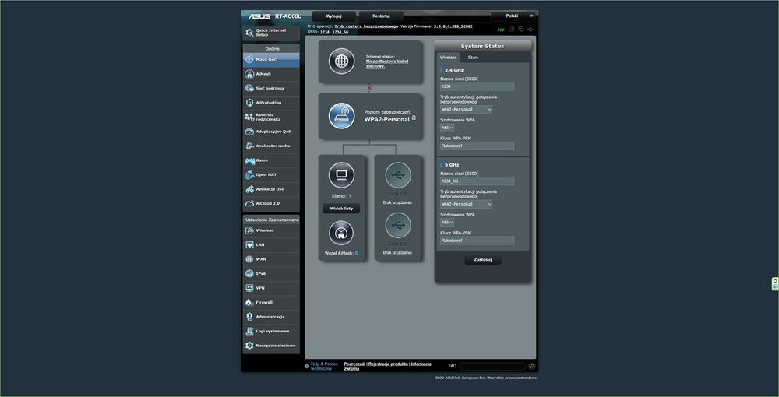
Task: Click the FAQ search magnifier icon
Action: [x=531, y=366]
